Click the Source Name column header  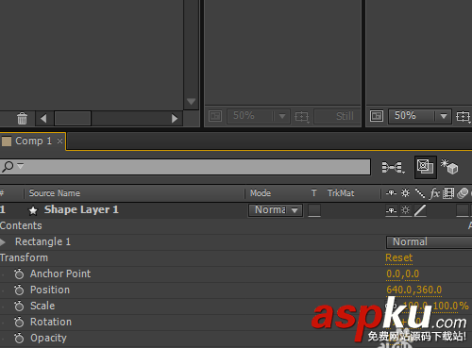click(x=55, y=193)
